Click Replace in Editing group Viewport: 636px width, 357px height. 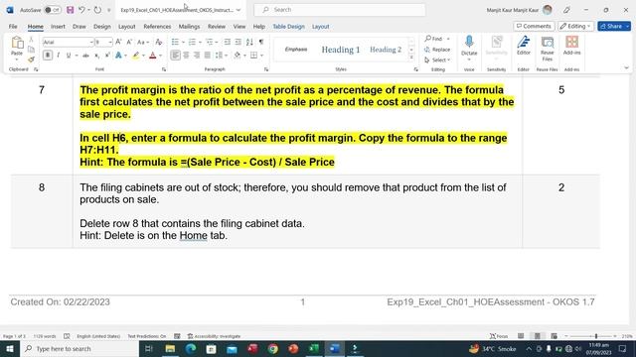coord(437,50)
